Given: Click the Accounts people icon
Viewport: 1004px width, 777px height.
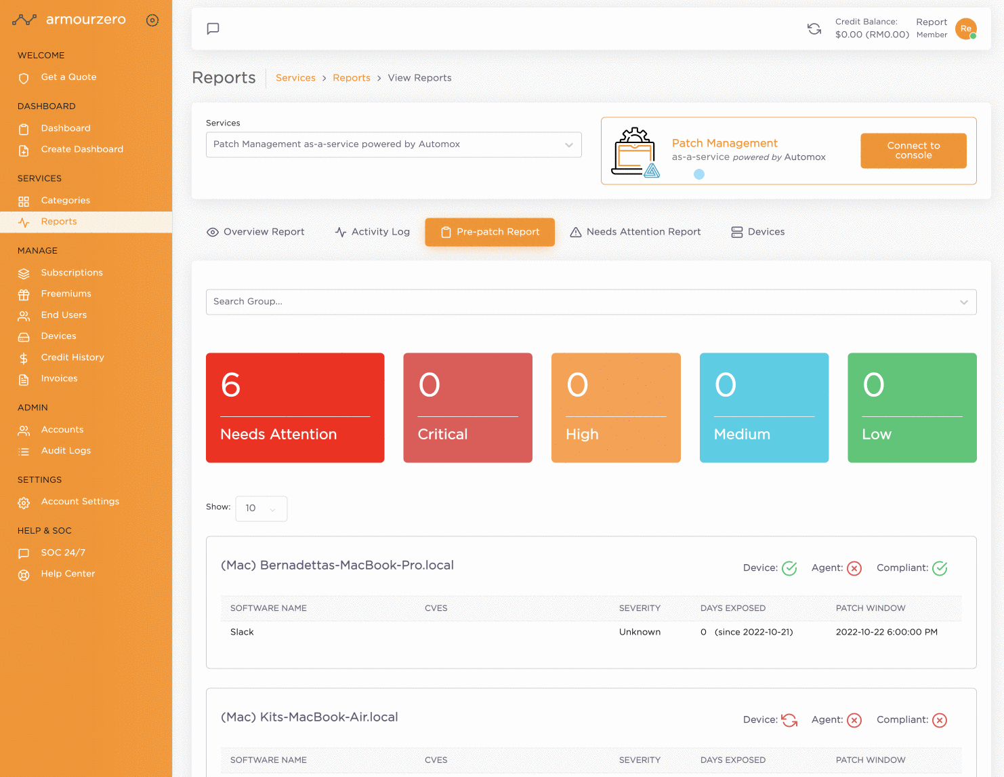Looking at the screenshot, I should click(x=24, y=431).
